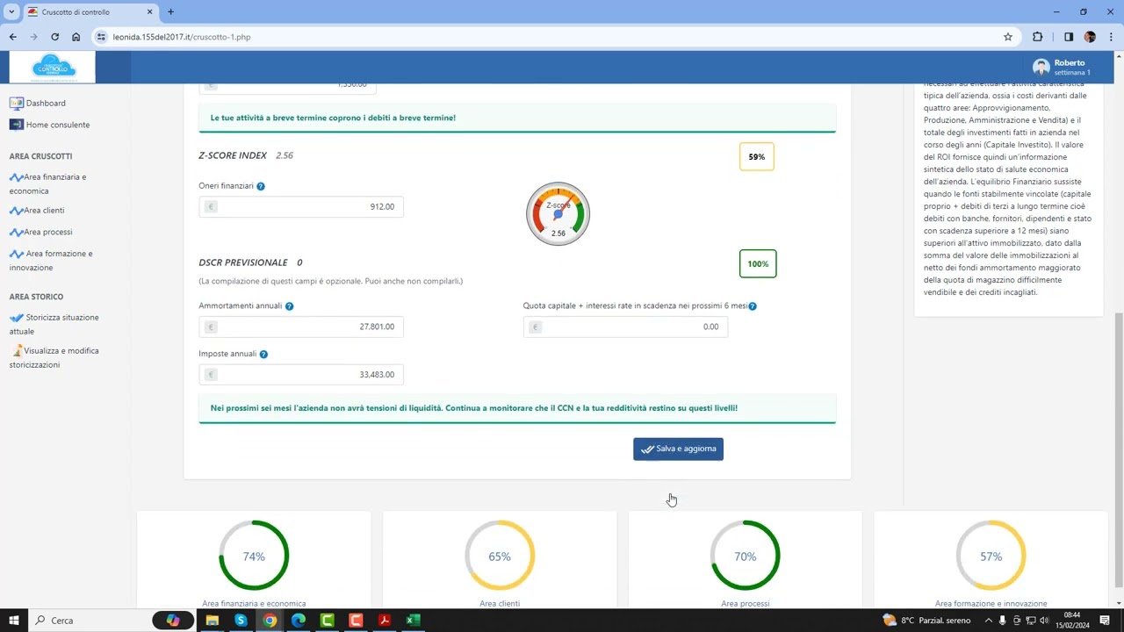Image resolution: width=1124 pixels, height=632 pixels.
Task: Click help icon beside Ammortamenti annuali
Action: click(289, 306)
